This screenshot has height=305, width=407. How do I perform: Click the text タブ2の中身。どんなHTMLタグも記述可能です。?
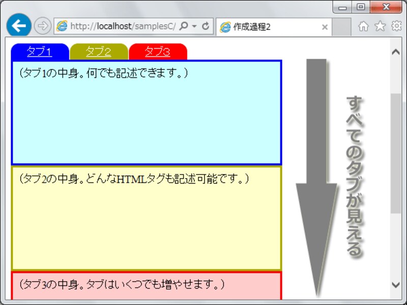click(134, 179)
